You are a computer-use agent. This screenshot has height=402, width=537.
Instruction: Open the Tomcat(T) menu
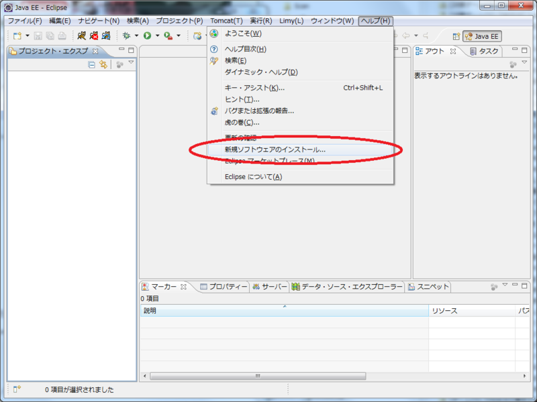226,21
